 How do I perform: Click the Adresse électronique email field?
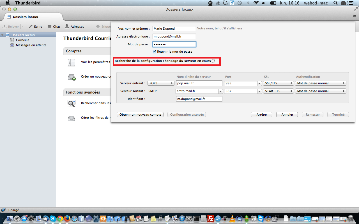174,36
